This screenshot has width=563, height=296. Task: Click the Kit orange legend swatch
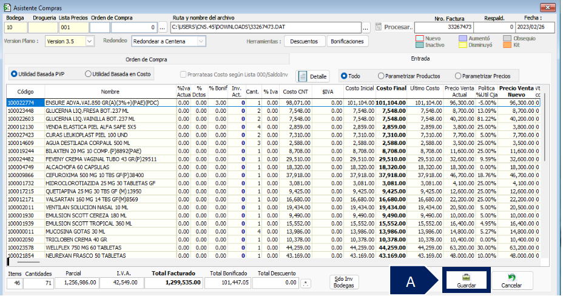click(507, 45)
